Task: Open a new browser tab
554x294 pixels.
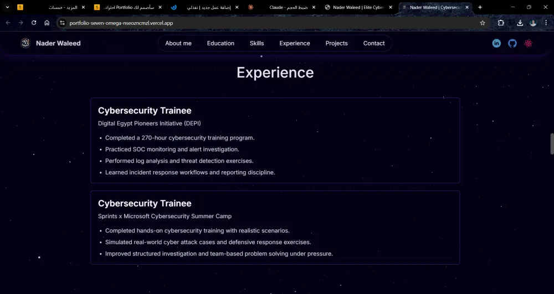Action: (x=480, y=7)
